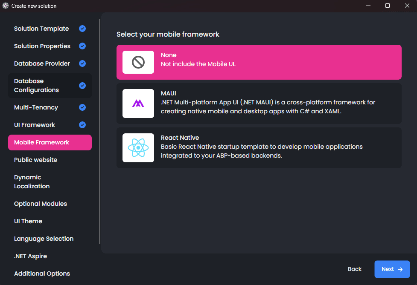
Task: Open the Language Selection step
Action: point(44,238)
